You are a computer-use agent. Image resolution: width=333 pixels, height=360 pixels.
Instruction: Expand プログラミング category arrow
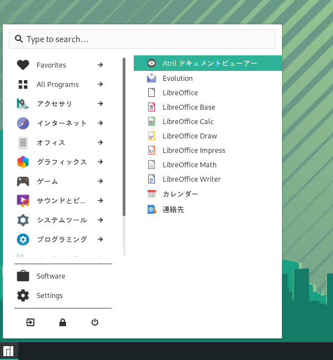100,239
